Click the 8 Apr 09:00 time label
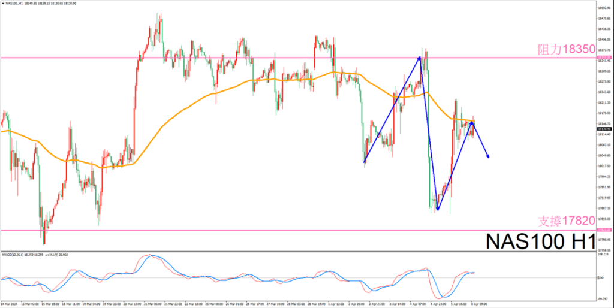Screen dimensions: 614x308 pyautogui.click(x=479, y=304)
